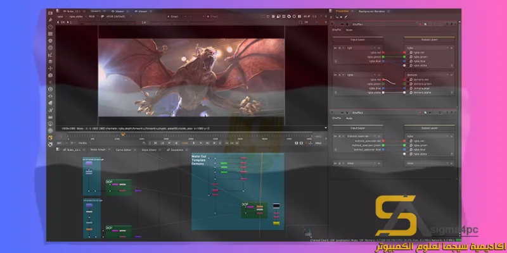Collapse the Shuffle2 properties panel

pos(332,113)
